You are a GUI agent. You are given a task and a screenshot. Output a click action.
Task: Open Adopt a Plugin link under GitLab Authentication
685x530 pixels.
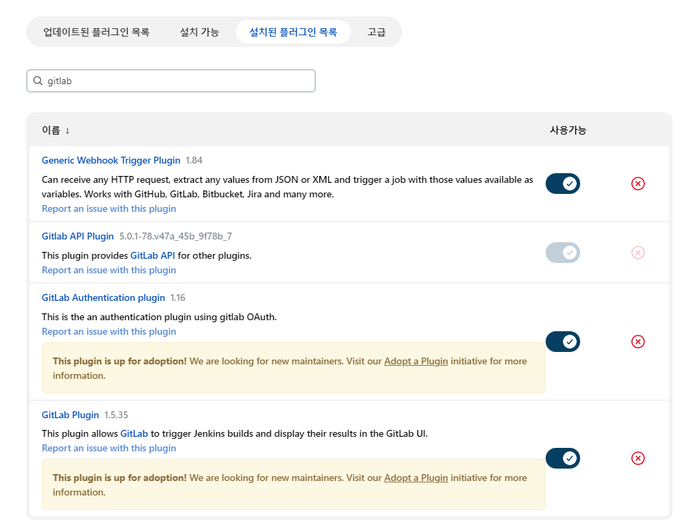[x=416, y=362]
